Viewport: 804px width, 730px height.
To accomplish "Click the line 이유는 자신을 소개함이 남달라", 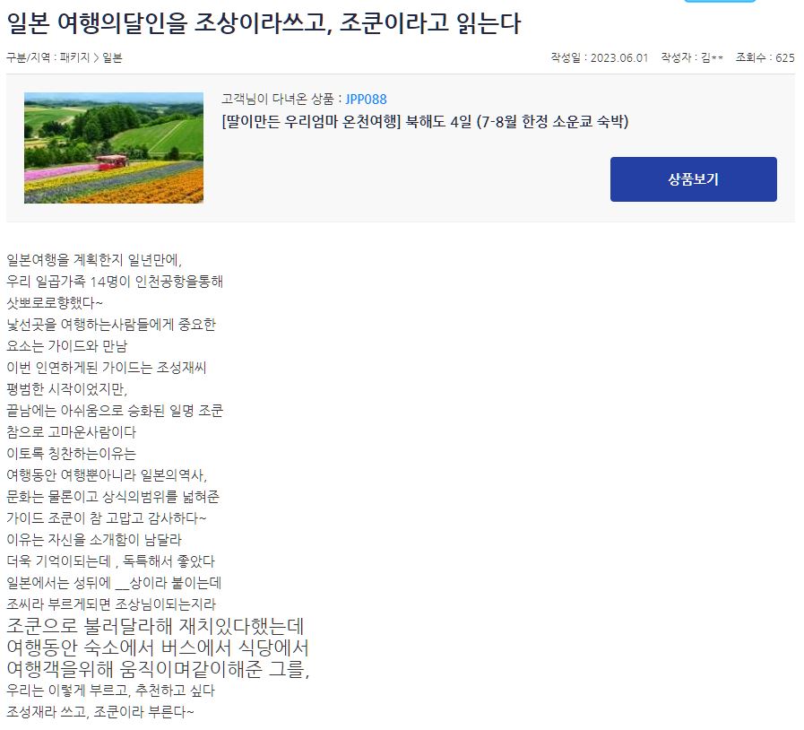I will pyautogui.click(x=94, y=540).
